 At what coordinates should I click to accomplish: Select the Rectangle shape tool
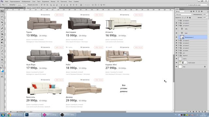(x=2, y=60)
